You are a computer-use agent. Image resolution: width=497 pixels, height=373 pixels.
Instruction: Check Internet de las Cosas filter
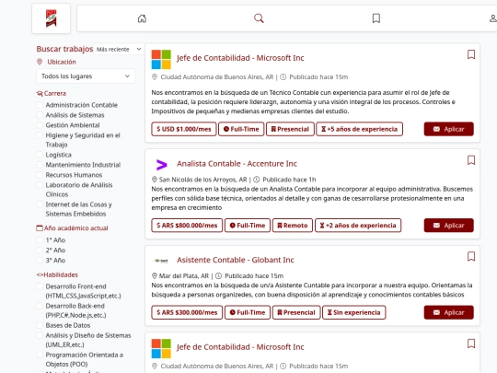click(x=40, y=204)
